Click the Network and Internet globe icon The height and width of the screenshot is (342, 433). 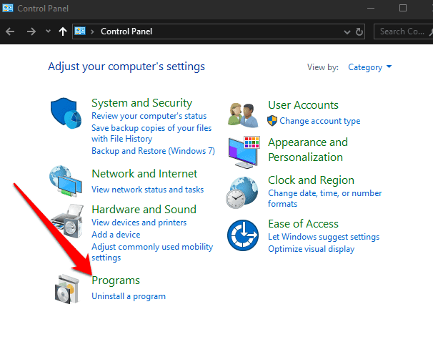[66, 182]
